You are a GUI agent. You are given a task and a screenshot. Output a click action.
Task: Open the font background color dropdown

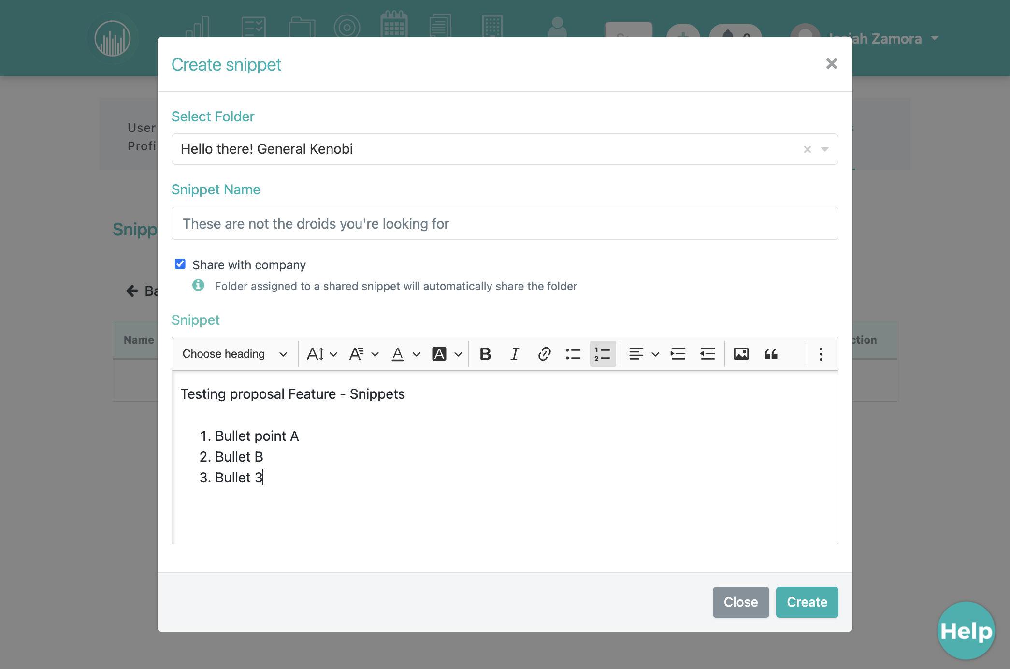click(x=447, y=354)
